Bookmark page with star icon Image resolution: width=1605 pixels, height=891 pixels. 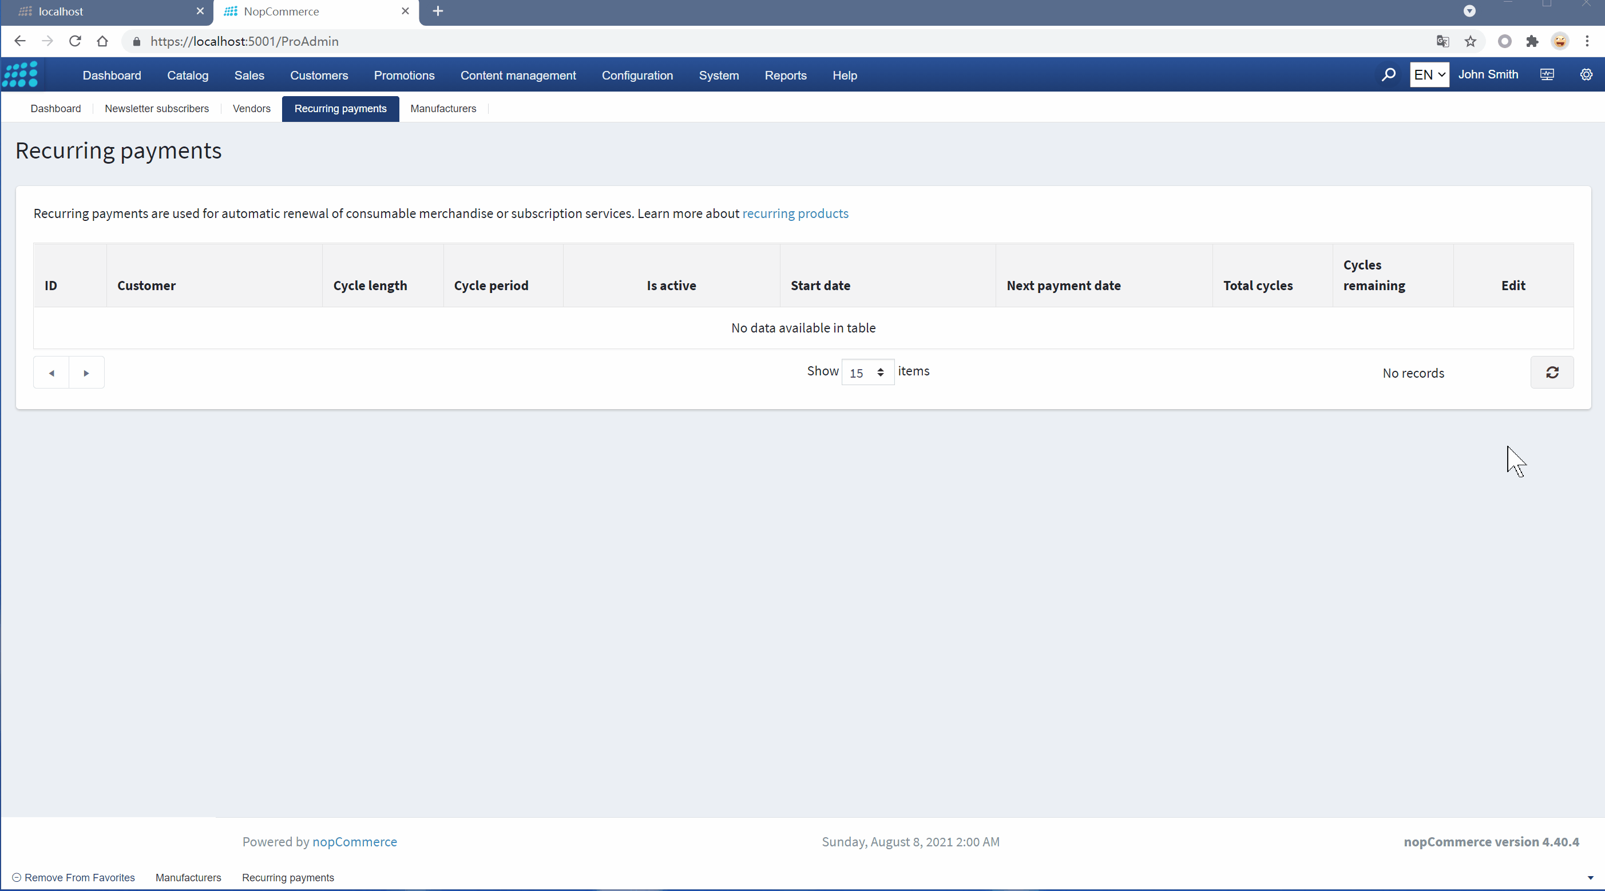point(1471,41)
